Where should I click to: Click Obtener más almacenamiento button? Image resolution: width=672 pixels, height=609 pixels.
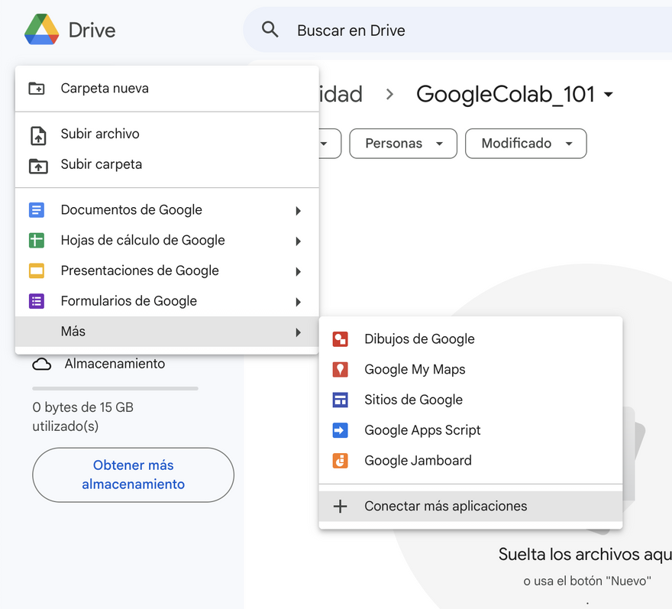point(134,475)
